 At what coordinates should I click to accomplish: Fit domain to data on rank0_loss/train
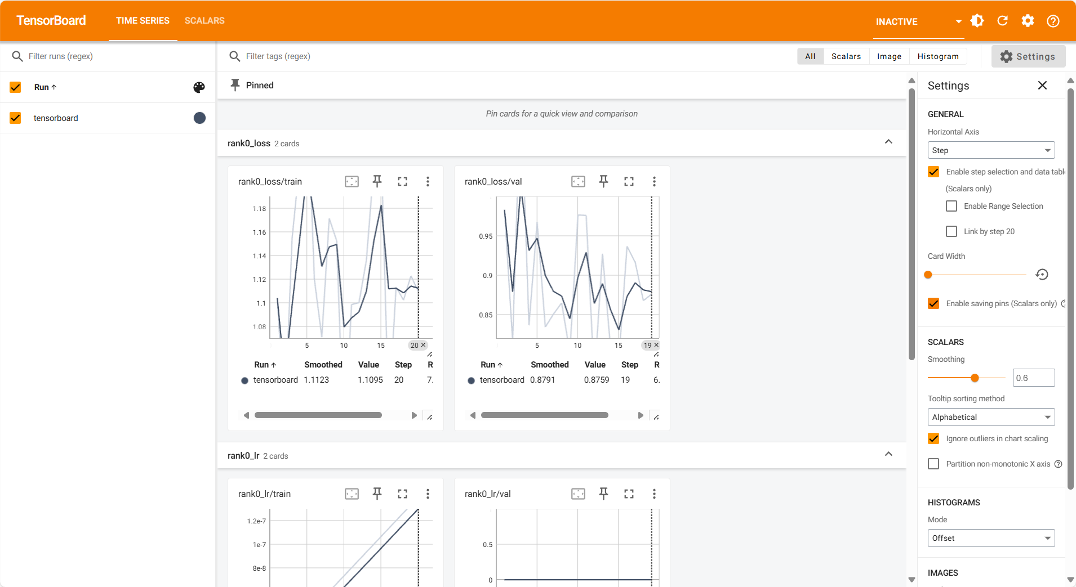(x=352, y=181)
